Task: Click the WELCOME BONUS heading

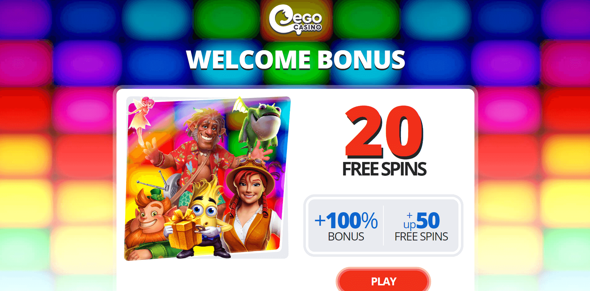Action: [295, 60]
